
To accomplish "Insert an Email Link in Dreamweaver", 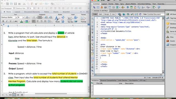I will pos(98,7).
